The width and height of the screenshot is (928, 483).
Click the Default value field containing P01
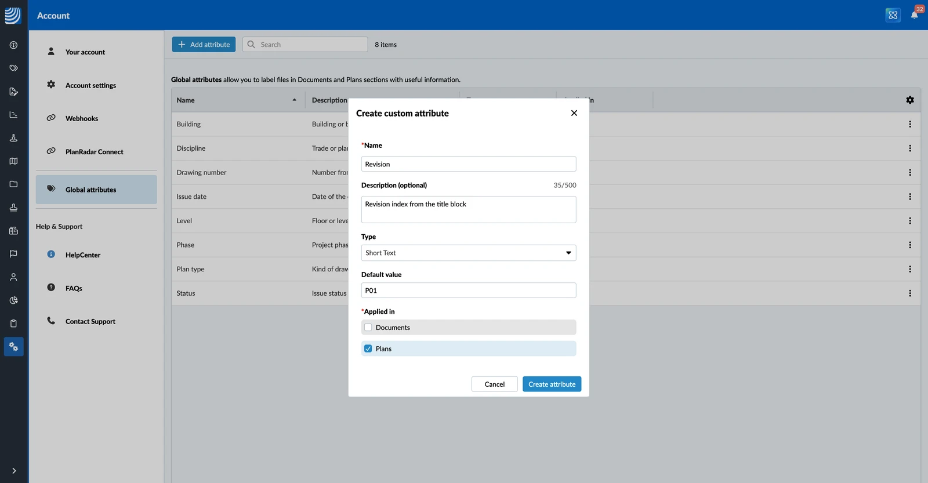[469, 290]
